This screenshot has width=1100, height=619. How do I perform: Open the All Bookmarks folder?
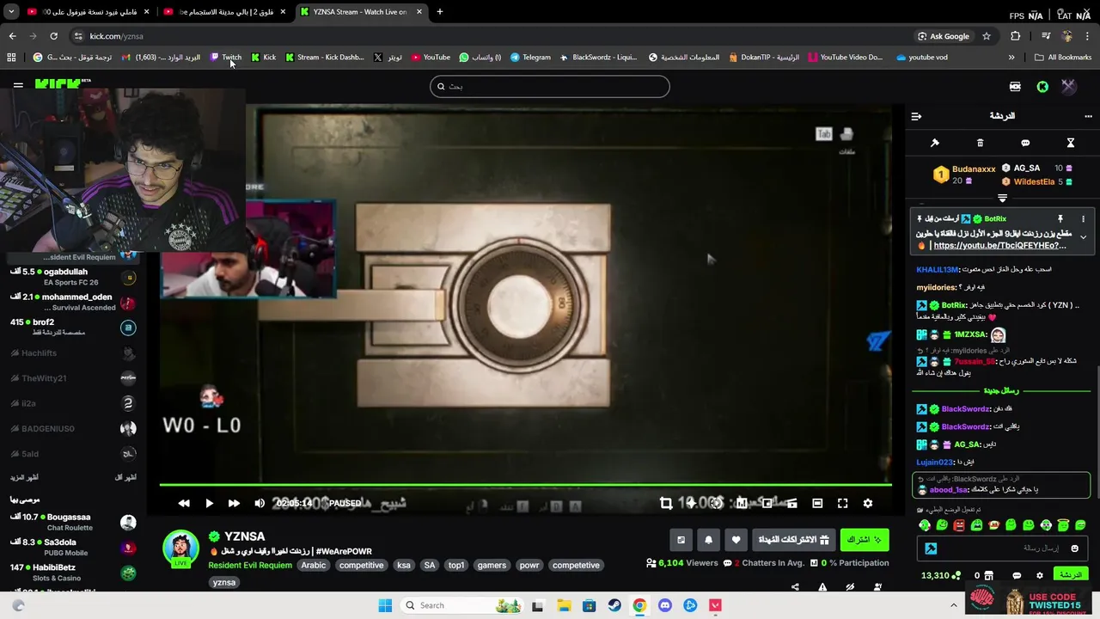point(1063,58)
